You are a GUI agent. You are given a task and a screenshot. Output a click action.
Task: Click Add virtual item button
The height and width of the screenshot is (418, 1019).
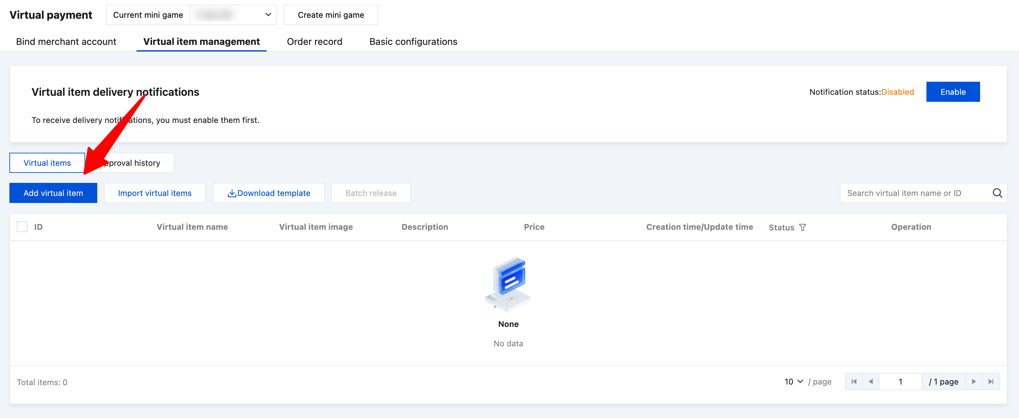53,193
